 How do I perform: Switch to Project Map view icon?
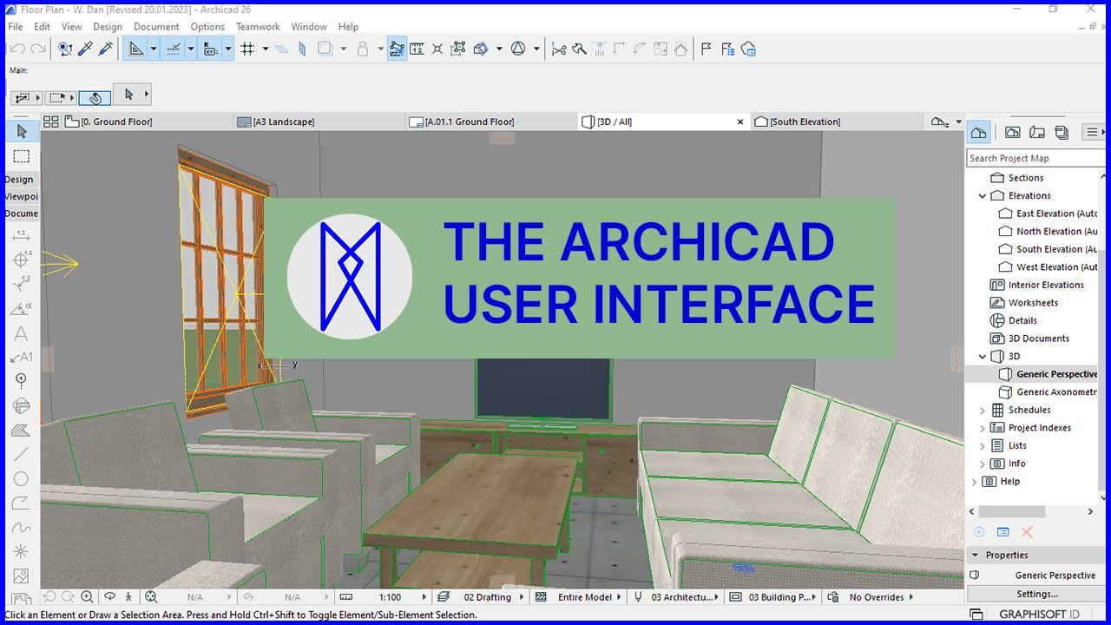coord(979,132)
